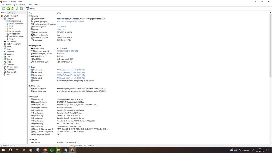Expand the Płyta główna branch arrow
Image resolution: width=272 pixels, height=153 pixels.
pos(2,41)
